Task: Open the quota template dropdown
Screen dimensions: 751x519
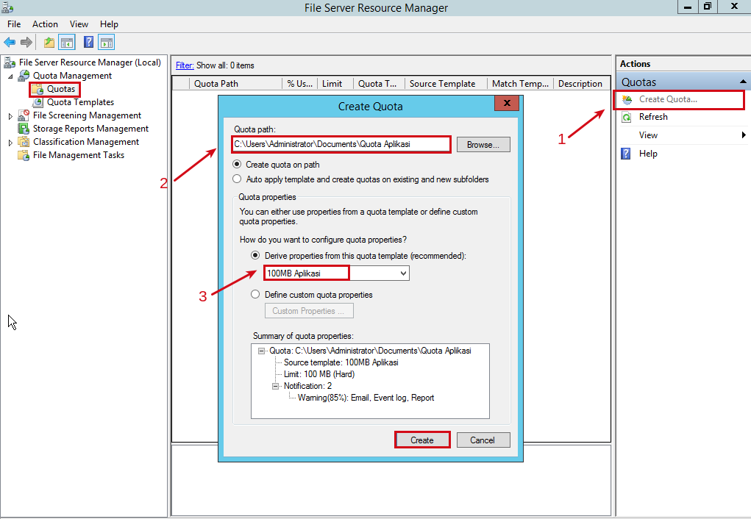Action: pyautogui.click(x=402, y=273)
